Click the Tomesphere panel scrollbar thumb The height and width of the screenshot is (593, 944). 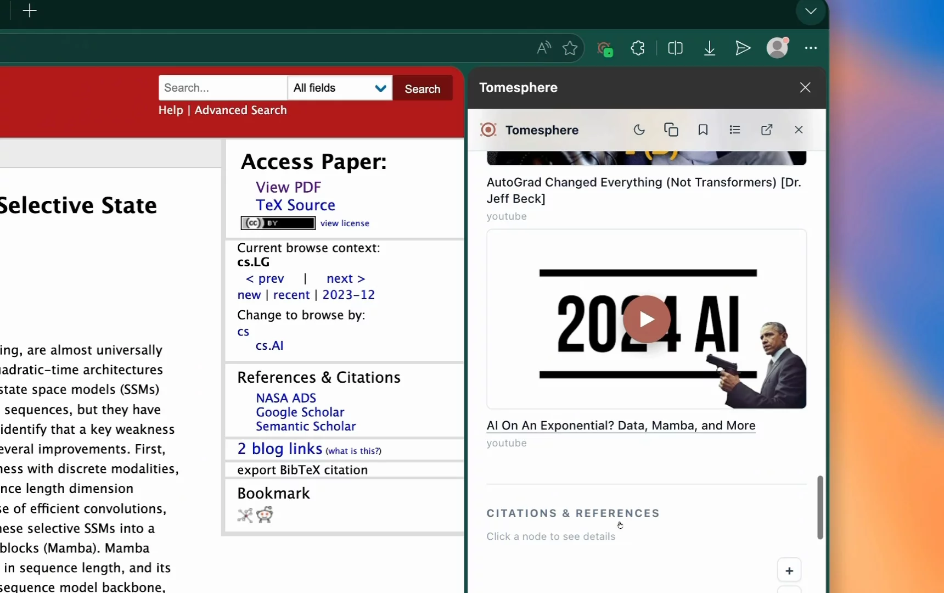click(820, 507)
